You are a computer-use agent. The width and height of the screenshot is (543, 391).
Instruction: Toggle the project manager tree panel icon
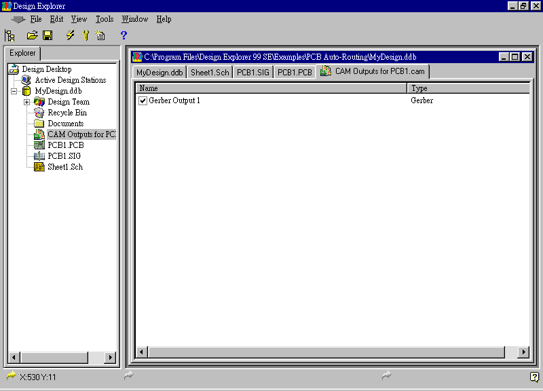pyautogui.click(x=10, y=35)
